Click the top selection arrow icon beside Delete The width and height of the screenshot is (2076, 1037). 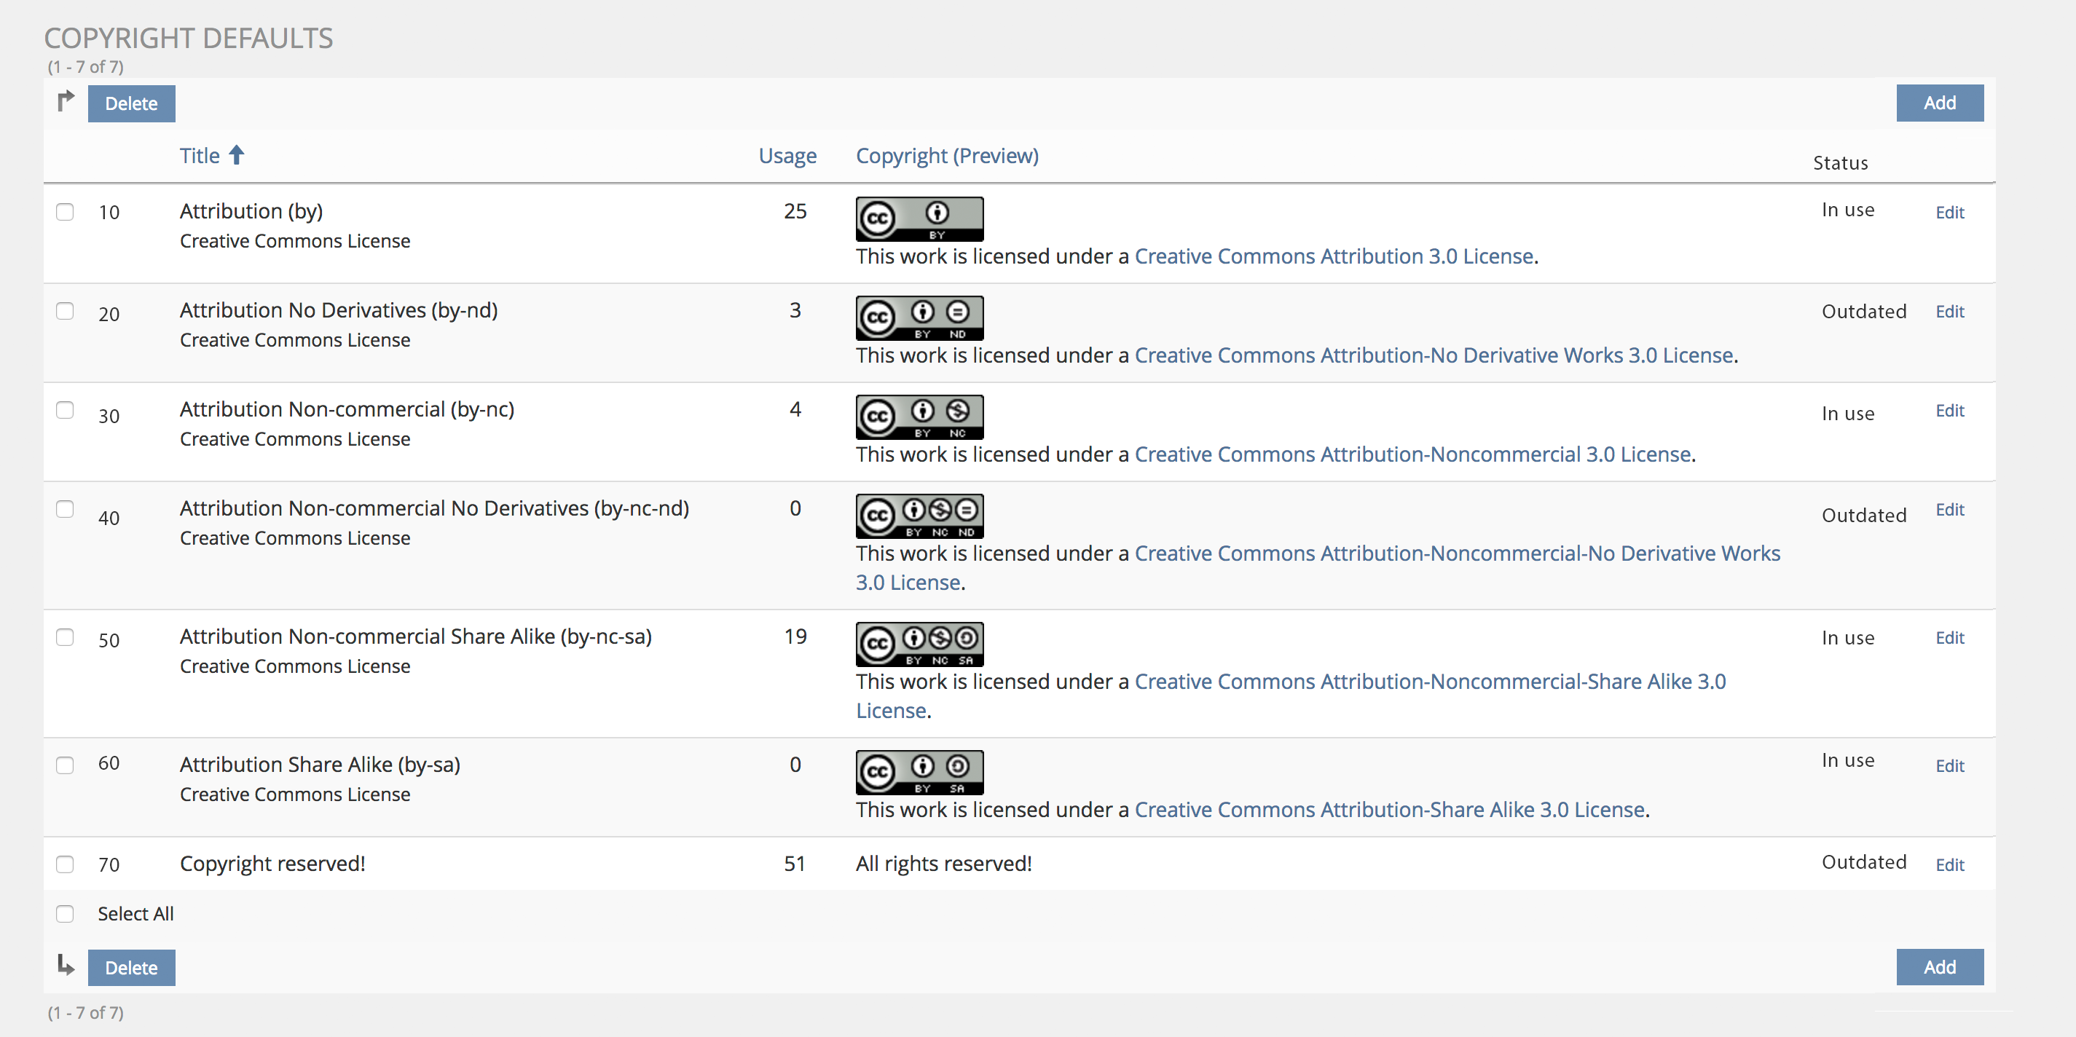pos(66,101)
